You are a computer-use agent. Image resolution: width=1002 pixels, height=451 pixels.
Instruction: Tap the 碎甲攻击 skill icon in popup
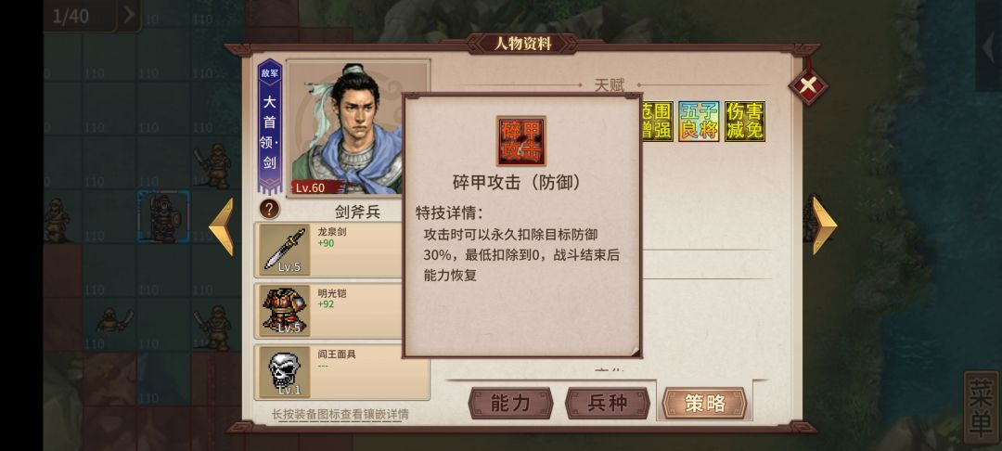point(520,140)
